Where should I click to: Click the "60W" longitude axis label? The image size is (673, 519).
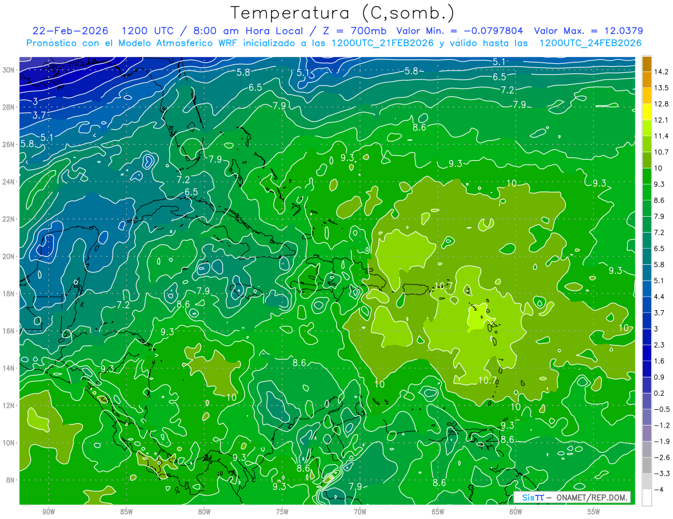tap(516, 511)
